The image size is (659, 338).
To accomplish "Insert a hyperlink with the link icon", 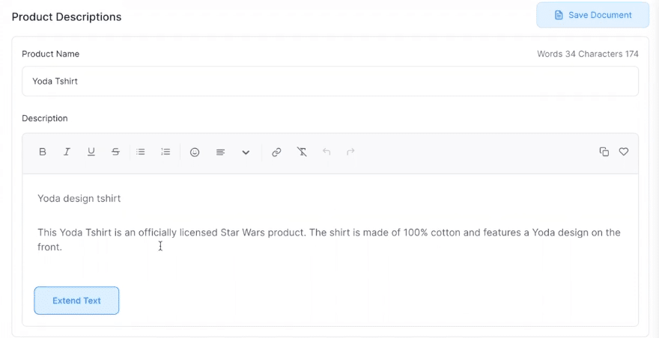I will click(x=276, y=152).
